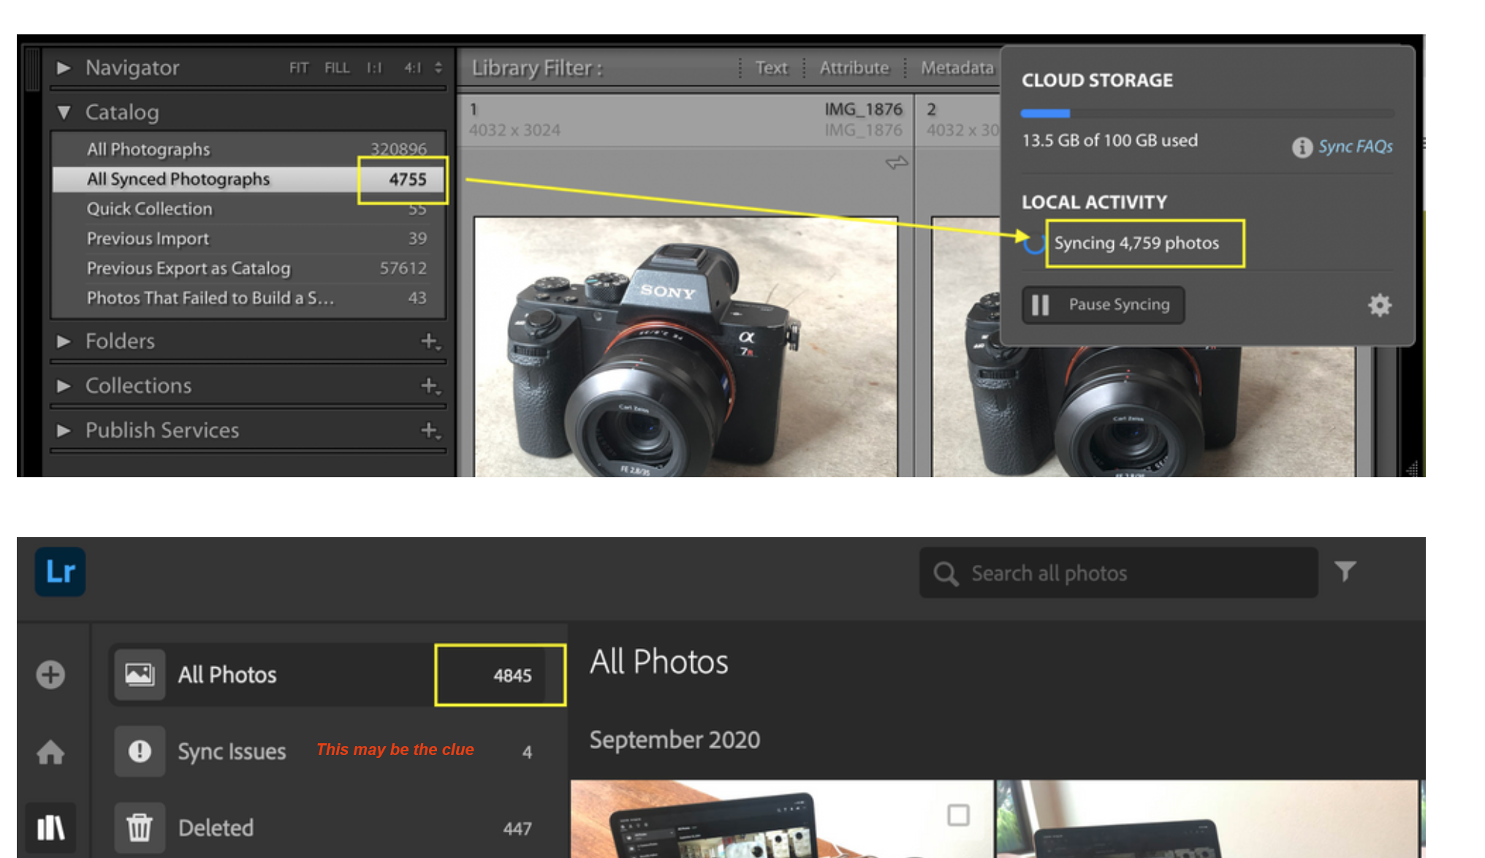Viewport: 1485px width, 858px height.
Task: Switch to the Metadata filter tab
Action: pos(957,67)
